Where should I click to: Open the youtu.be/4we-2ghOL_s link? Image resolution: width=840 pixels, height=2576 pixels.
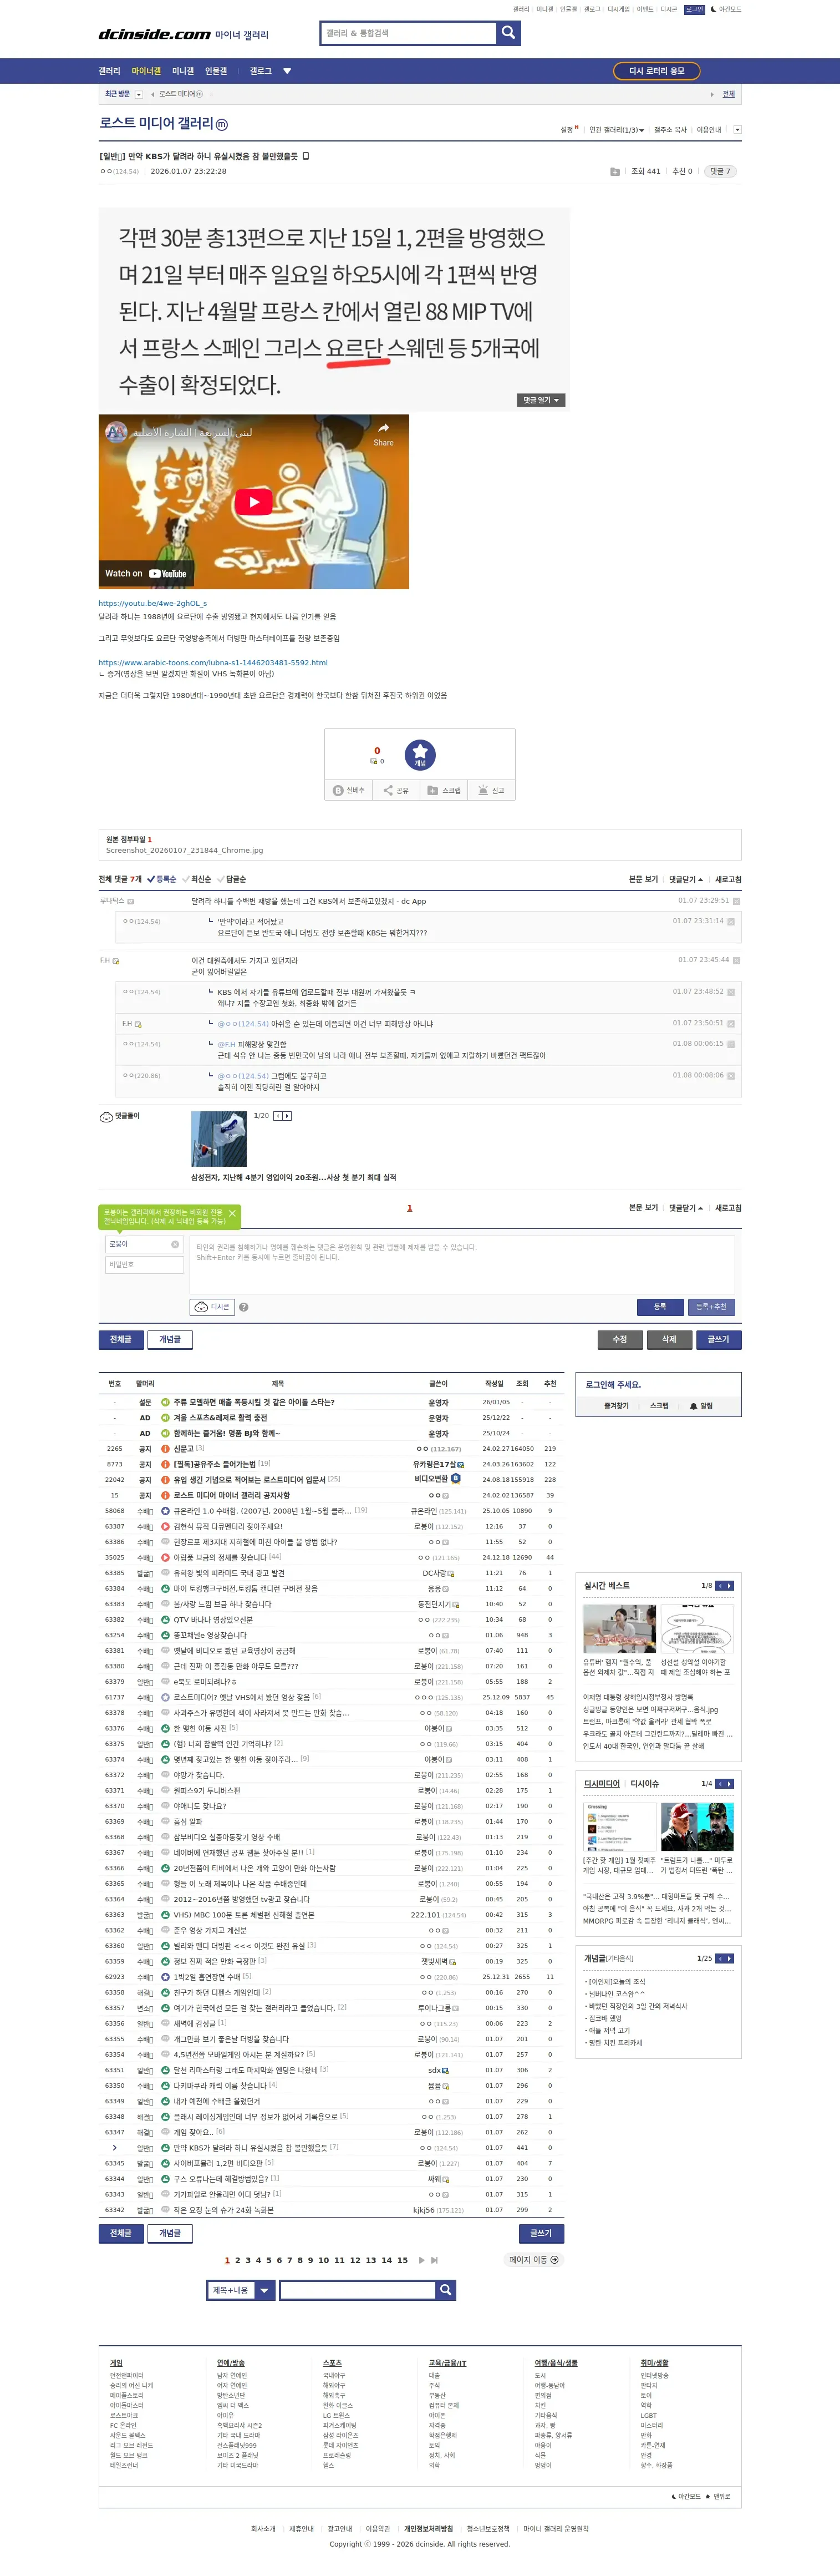tap(153, 603)
